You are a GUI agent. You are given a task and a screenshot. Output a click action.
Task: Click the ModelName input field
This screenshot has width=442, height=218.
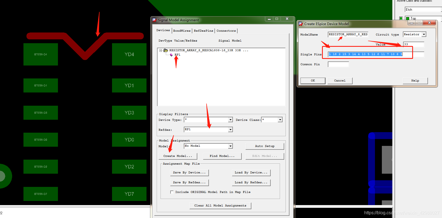(x=348, y=34)
